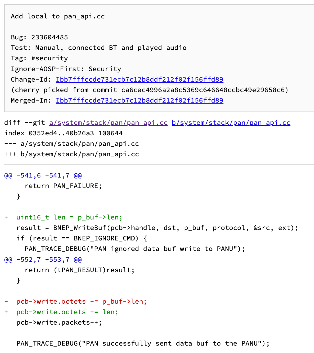The image size is (314, 353).
Task: Click the 'Ignore-AOSP-First: Security' line
Action: pyautogui.click(x=66, y=69)
